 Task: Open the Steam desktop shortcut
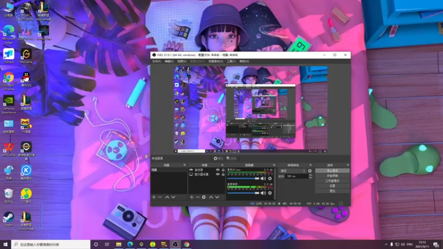tap(8, 219)
